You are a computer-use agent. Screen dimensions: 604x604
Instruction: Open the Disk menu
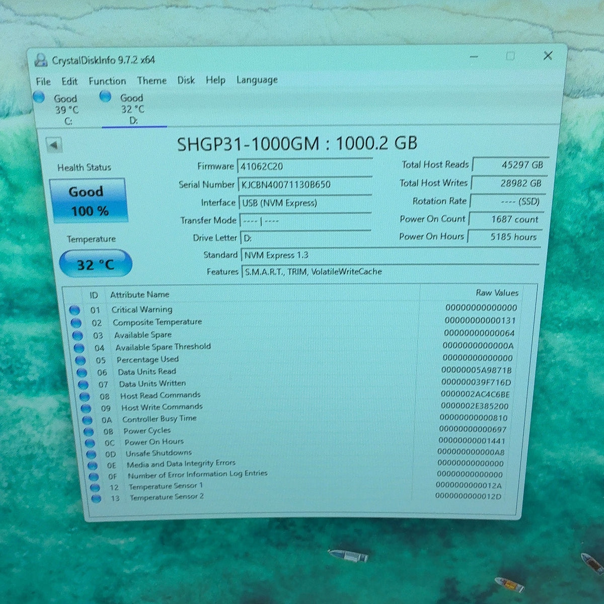[186, 80]
